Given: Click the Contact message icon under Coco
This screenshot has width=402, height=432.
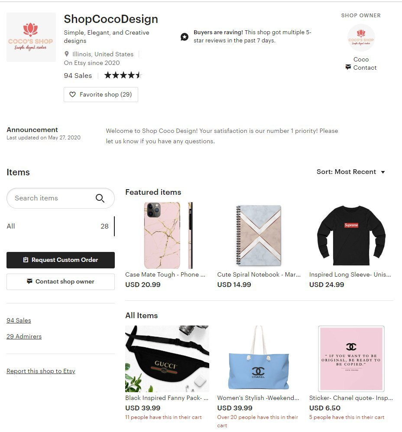Looking at the screenshot, I should 348,67.
